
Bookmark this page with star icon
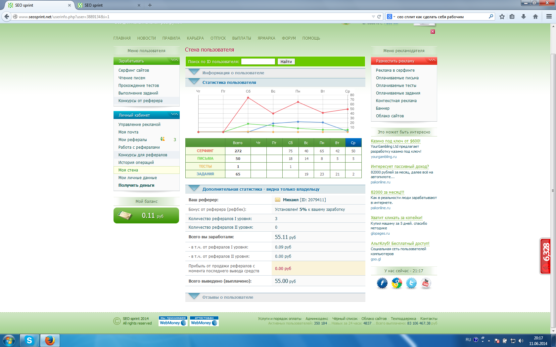[x=502, y=17]
